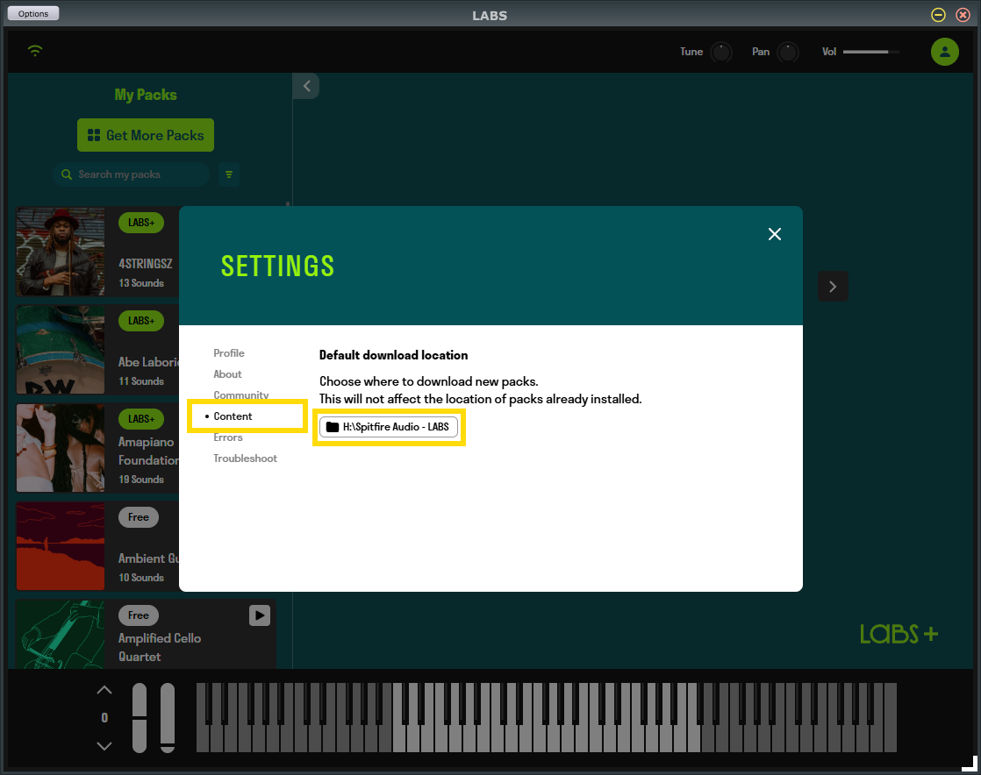Select the Content settings tab
The height and width of the screenshot is (775, 981).
233,416
